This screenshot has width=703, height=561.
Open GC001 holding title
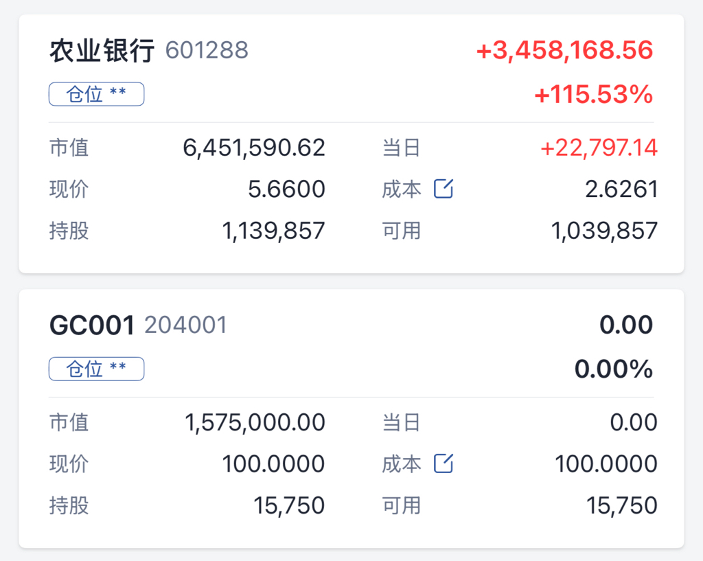tap(92, 325)
